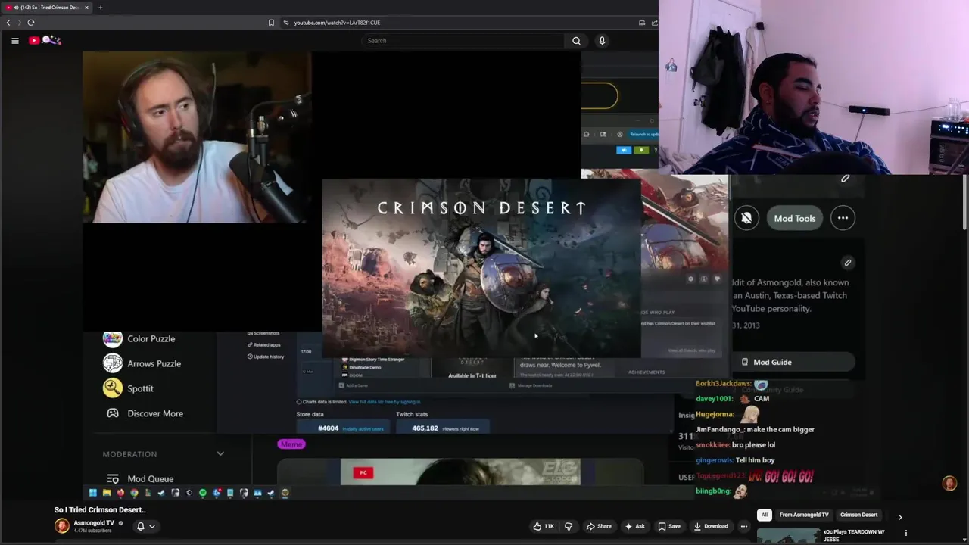Viewport: 969px width, 545px height.
Task: Open the Windows Start button in video taskbar
Action: pyautogui.click(x=93, y=493)
